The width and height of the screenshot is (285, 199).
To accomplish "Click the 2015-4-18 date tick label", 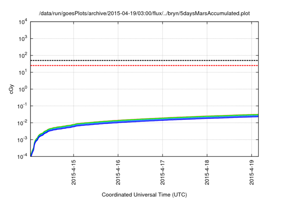I will pos(207,172).
